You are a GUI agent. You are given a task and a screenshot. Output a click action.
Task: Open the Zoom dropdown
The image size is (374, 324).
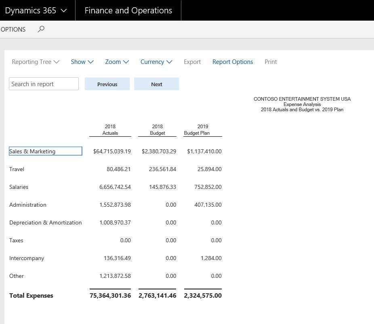click(117, 62)
